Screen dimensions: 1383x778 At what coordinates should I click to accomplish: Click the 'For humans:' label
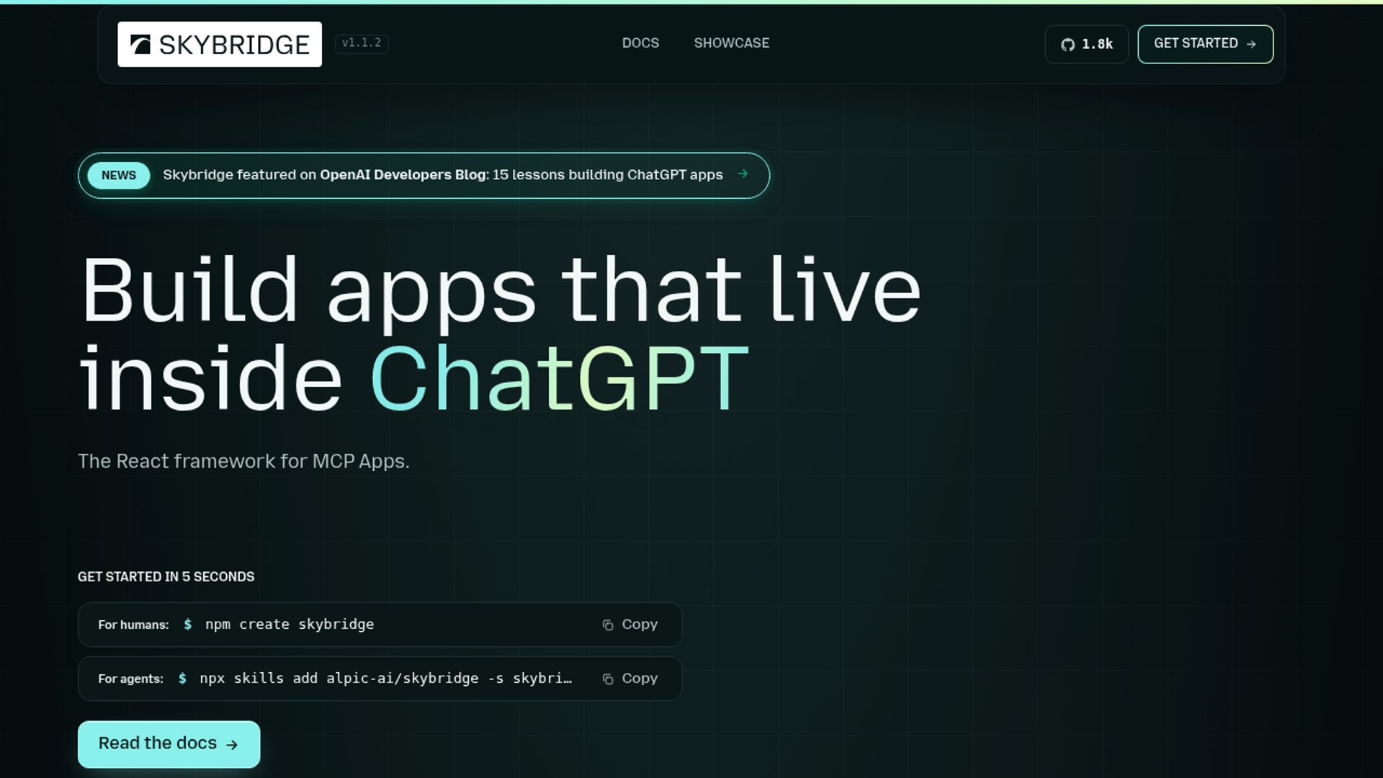133,625
